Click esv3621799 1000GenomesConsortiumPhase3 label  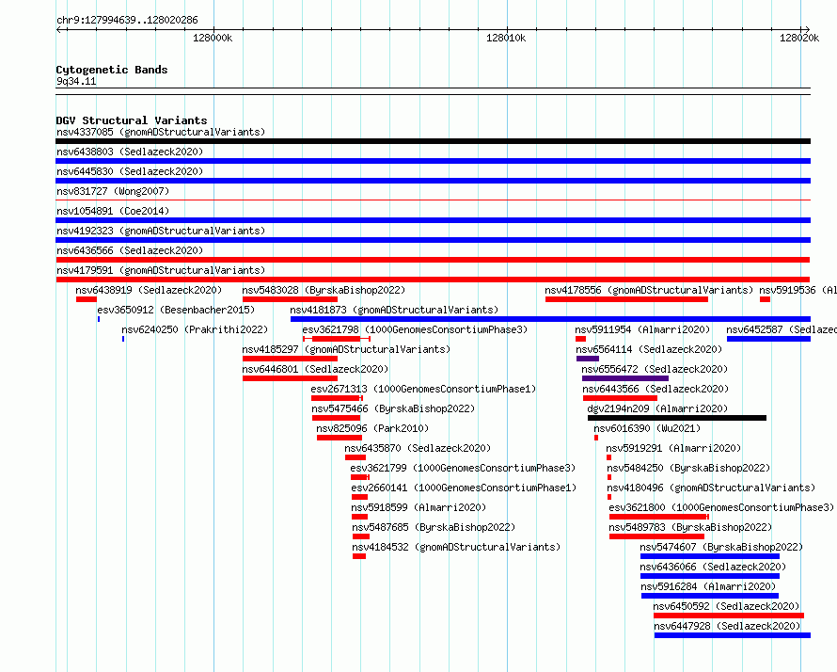tap(463, 468)
